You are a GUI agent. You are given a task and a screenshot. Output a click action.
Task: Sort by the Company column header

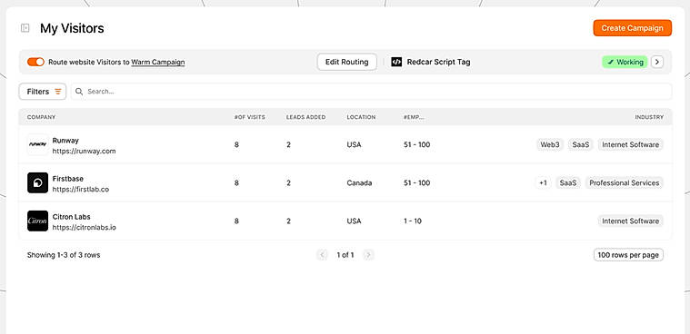click(42, 117)
